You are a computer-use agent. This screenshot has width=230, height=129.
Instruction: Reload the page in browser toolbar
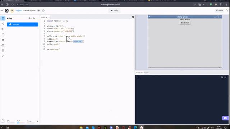[x=13, y=5]
